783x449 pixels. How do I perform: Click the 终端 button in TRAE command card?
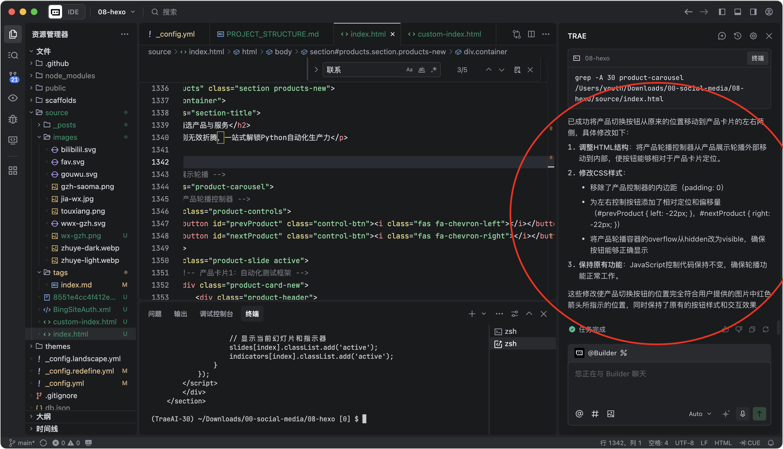[757, 58]
